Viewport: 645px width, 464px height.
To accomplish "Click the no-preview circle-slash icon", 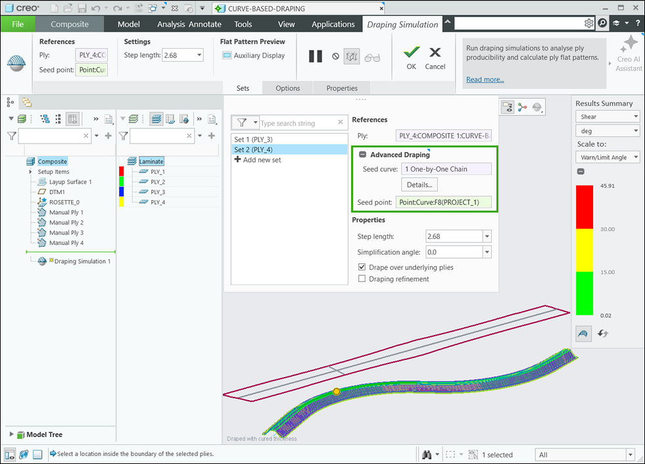I will (x=336, y=57).
